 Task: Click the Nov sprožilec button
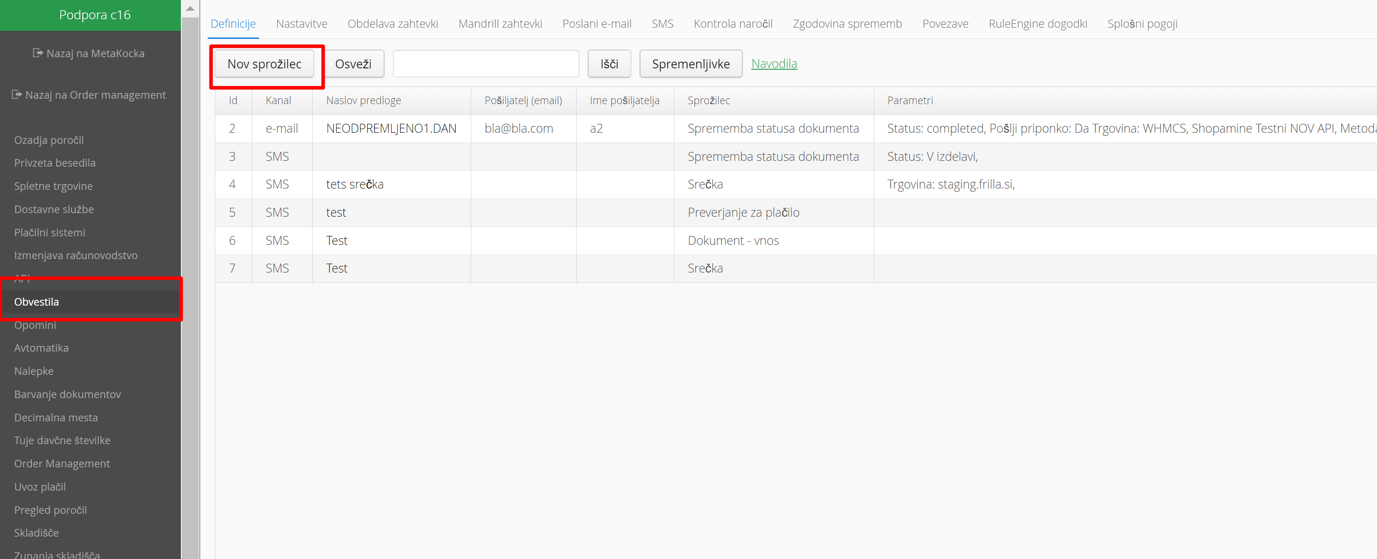tap(264, 64)
